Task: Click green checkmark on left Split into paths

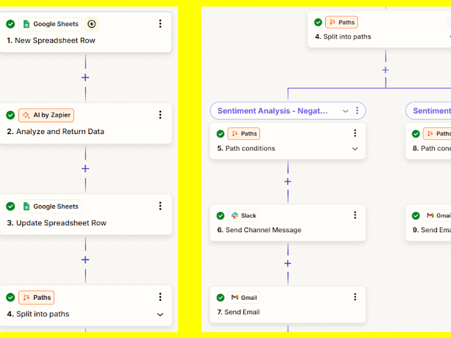Action: point(10,297)
